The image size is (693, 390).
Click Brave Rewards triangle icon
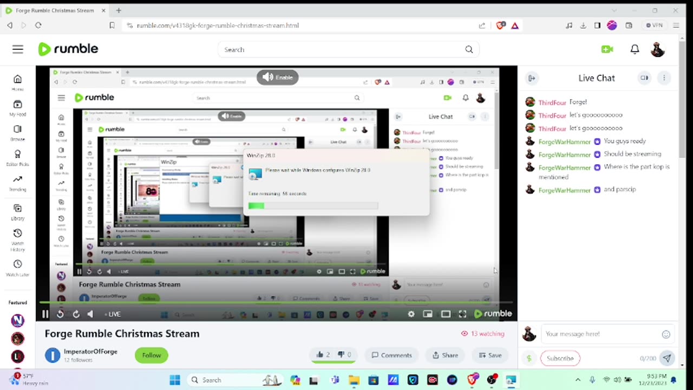(x=514, y=25)
